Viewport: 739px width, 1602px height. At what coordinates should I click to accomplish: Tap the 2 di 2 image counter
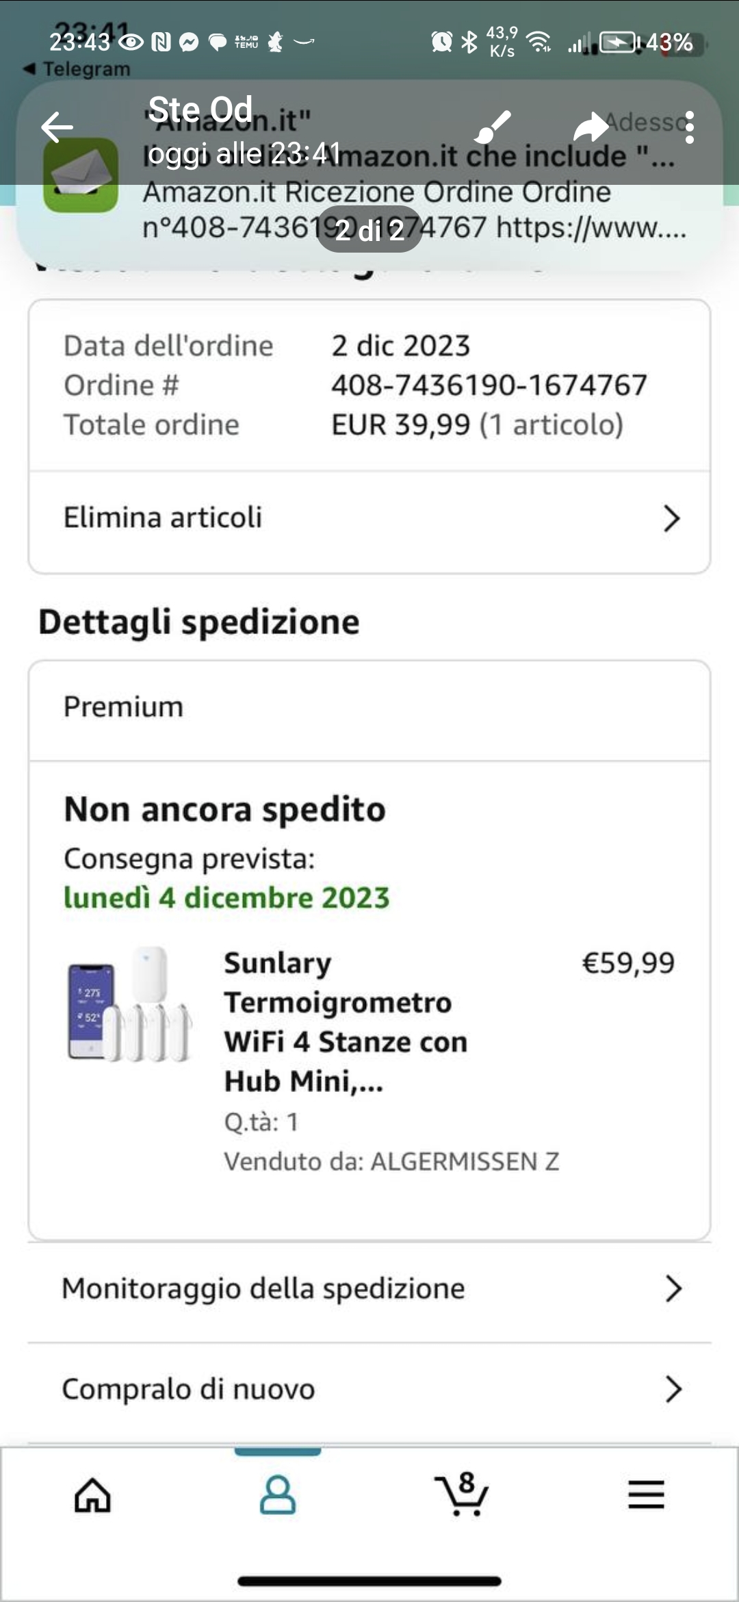point(369,229)
